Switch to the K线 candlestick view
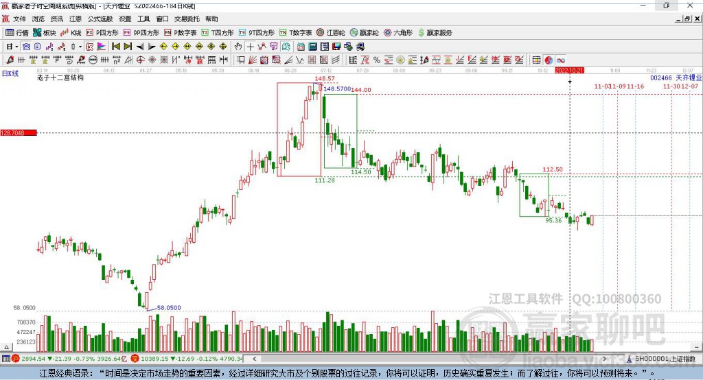The height and width of the screenshot is (380, 703). point(71,33)
